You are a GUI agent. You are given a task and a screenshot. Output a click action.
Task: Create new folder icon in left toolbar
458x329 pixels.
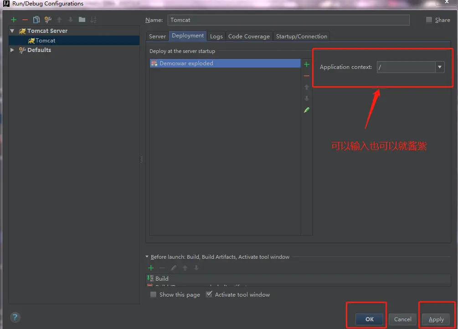tap(82, 20)
